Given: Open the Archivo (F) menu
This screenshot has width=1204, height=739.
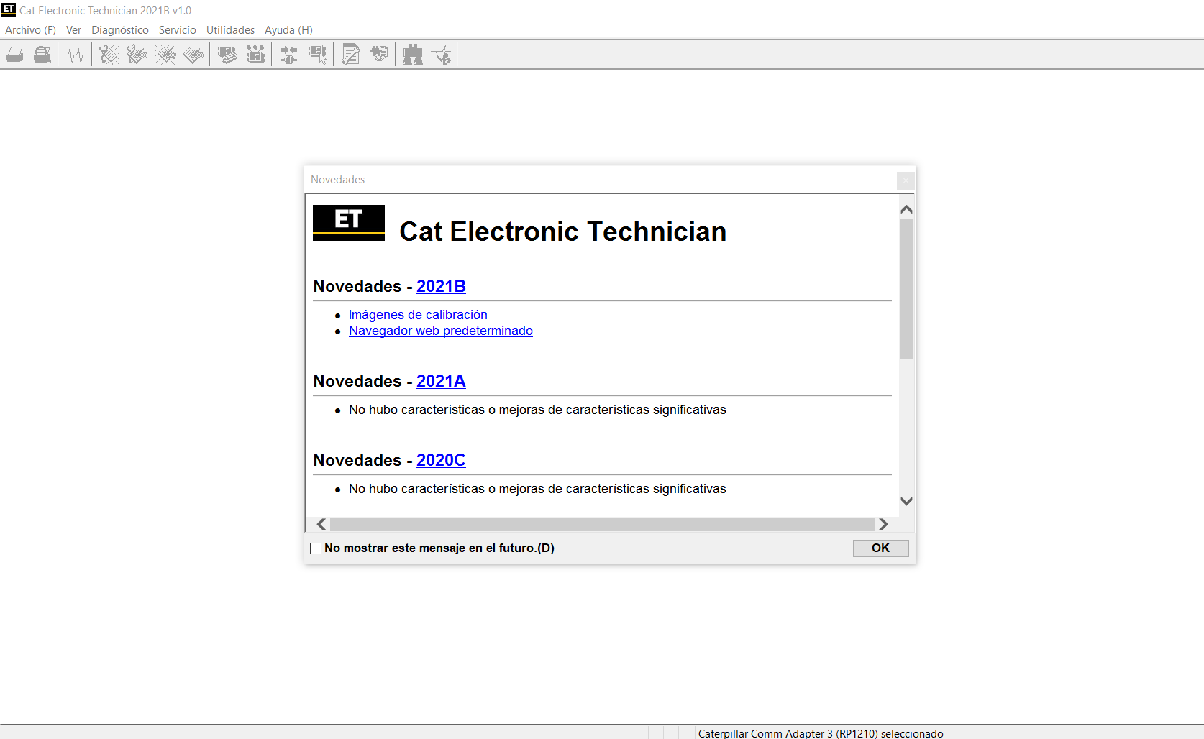Looking at the screenshot, I should tap(30, 30).
